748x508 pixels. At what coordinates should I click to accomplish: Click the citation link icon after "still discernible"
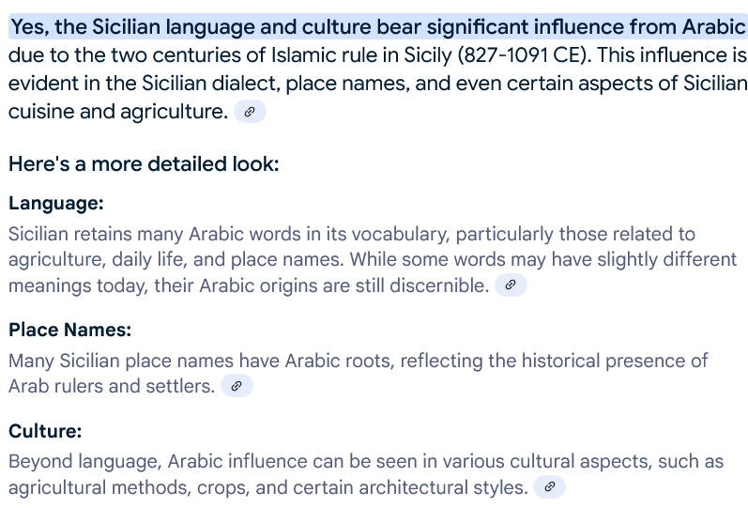coord(511,285)
